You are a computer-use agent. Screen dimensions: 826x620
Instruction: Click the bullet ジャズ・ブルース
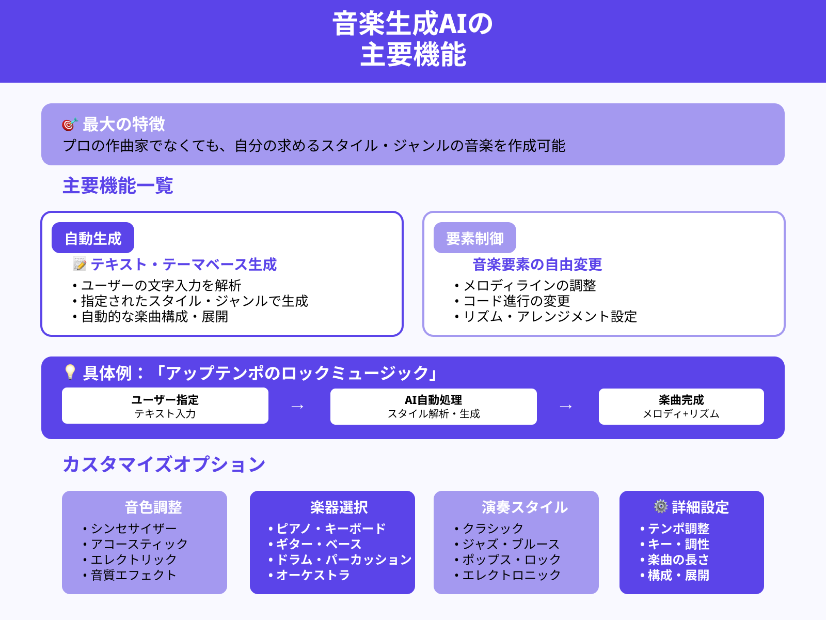tap(507, 544)
